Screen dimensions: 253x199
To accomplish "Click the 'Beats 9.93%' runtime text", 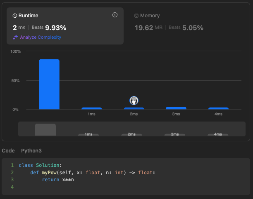I will (x=49, y=28).
